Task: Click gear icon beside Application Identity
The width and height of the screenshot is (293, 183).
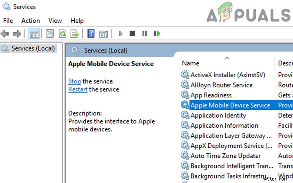Action: pyautogui.click(x=185, y=115)
